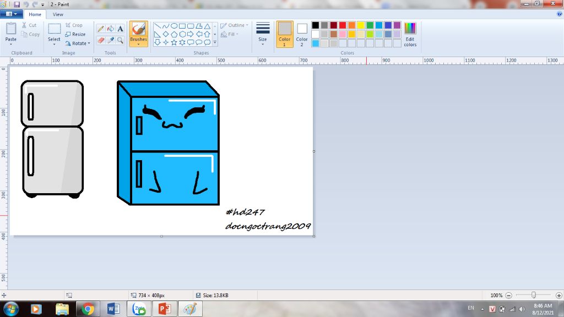Click the Undo arrow in title bar
564x317 pixels.
pos(26,4)
